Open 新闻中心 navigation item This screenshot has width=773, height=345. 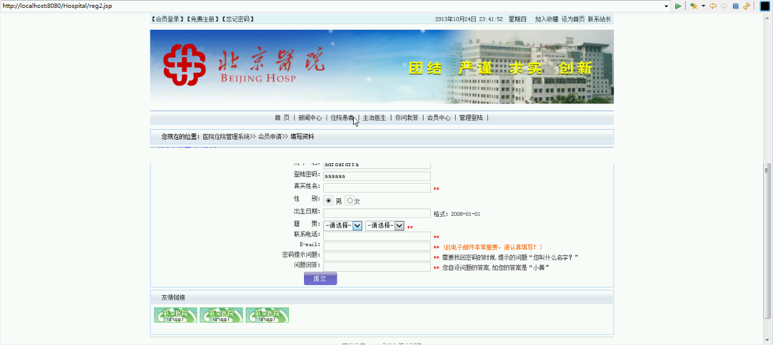point(310,118)
